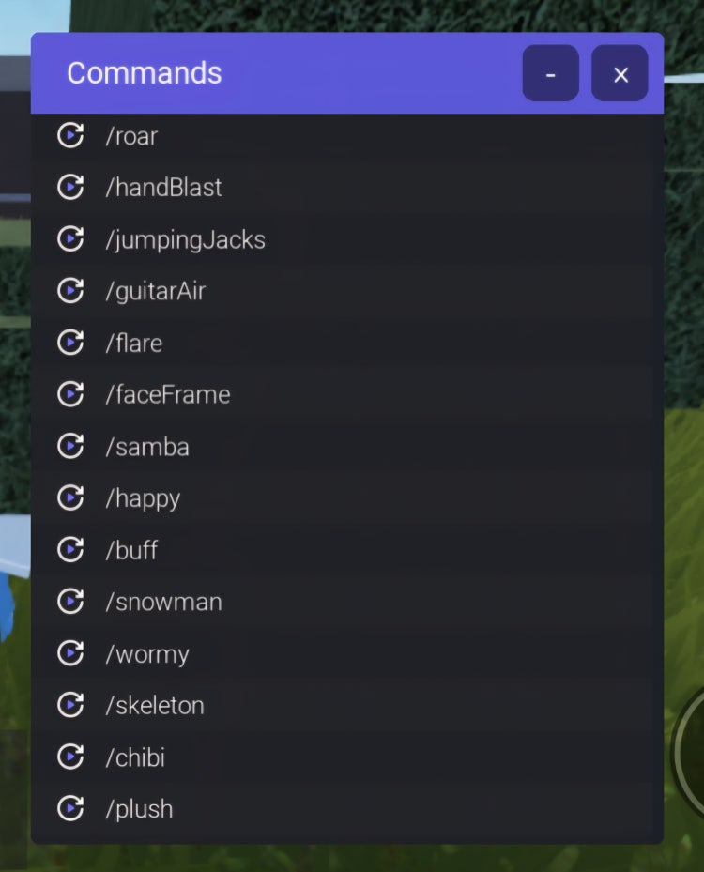Click the replay icon beside /roar
Screen dimensions: 704x872
(x=70, y=135)
